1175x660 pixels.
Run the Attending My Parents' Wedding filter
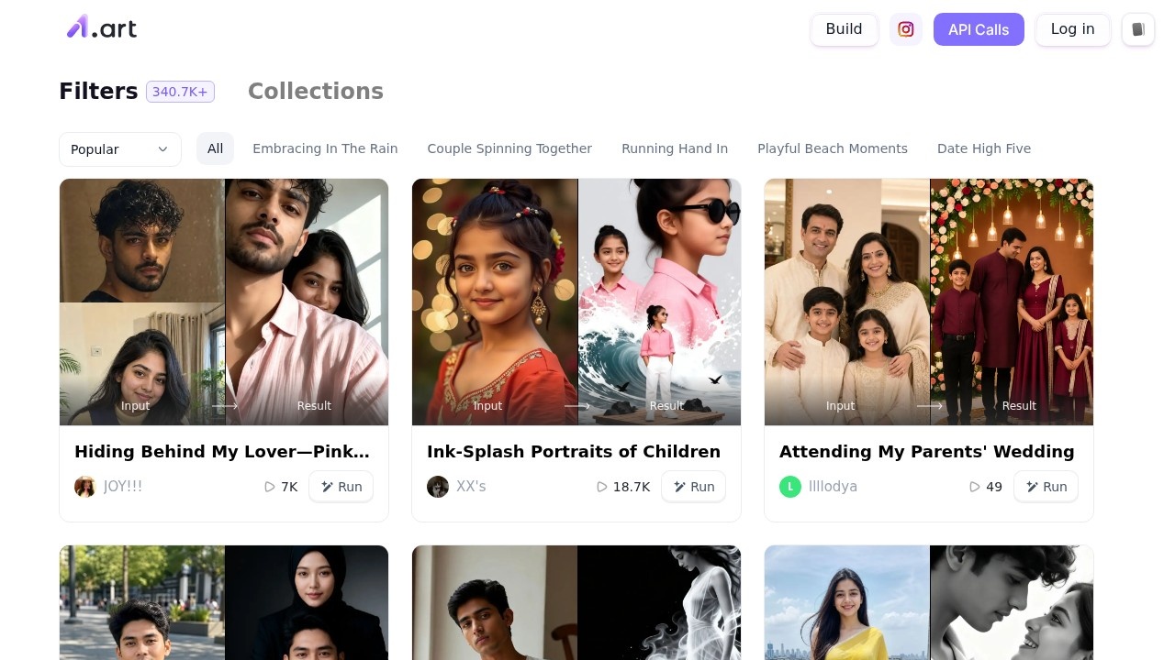click(1046, 487)
